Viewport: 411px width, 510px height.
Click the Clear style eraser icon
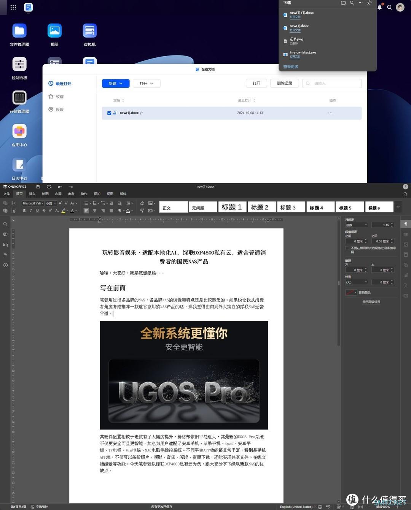[x=142, y=203]
